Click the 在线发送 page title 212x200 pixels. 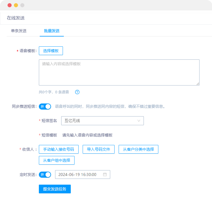(x=16, y=18)
